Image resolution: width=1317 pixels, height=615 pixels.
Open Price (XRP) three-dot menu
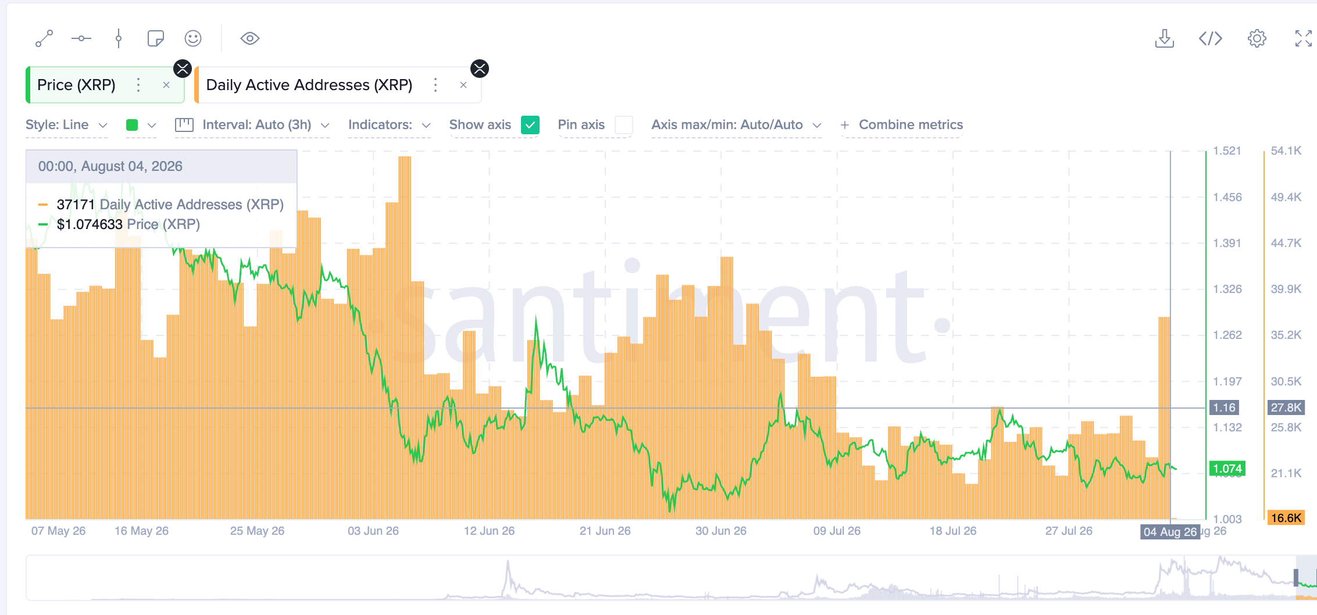[138, 85]
